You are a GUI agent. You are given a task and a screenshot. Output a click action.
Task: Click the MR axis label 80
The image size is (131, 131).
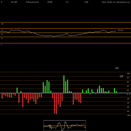pyautogui.click(x=128, y=78)
